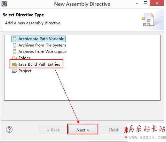Maximize the New Assembly Directive dialog
This screenshot has height=142, width=166.
pyautogui.click(x=146, y=3)
